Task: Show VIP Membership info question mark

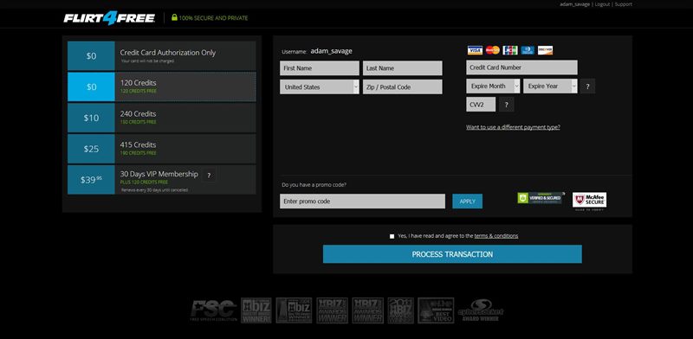Action: (209, 176)
